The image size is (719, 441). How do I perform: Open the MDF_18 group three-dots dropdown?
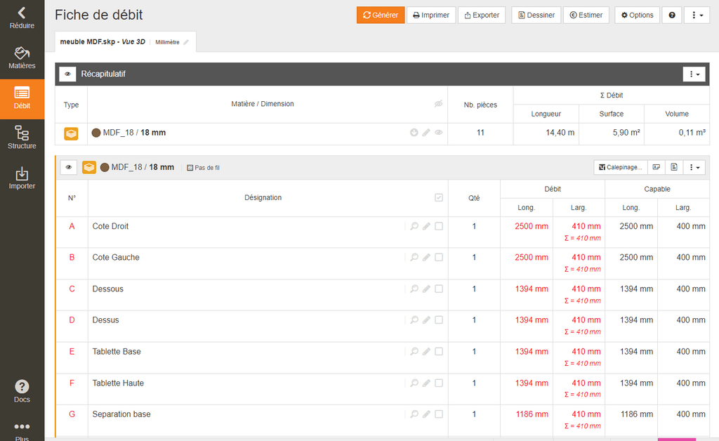pyautogui.click(x=694, y=167)
